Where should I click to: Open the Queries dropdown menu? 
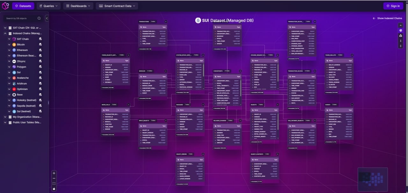point(49,6)
